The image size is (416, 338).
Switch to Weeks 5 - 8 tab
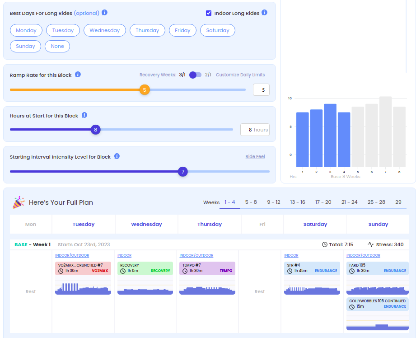click(251, 202)
